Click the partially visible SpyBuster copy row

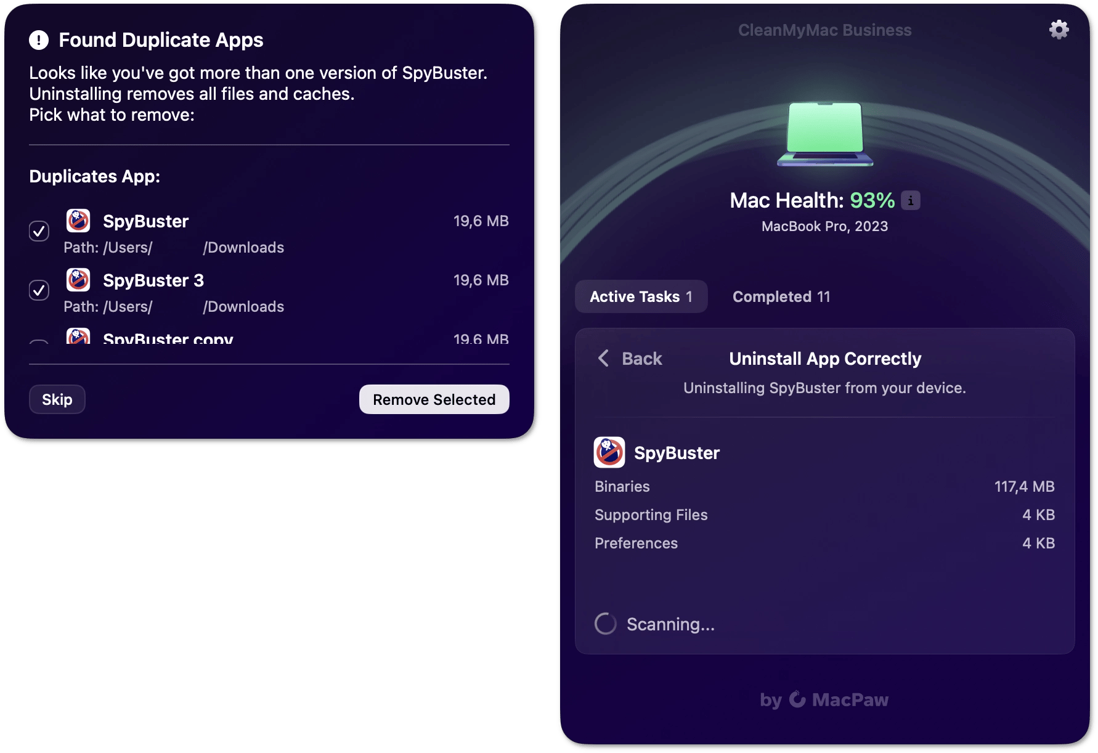pos(269,338)
